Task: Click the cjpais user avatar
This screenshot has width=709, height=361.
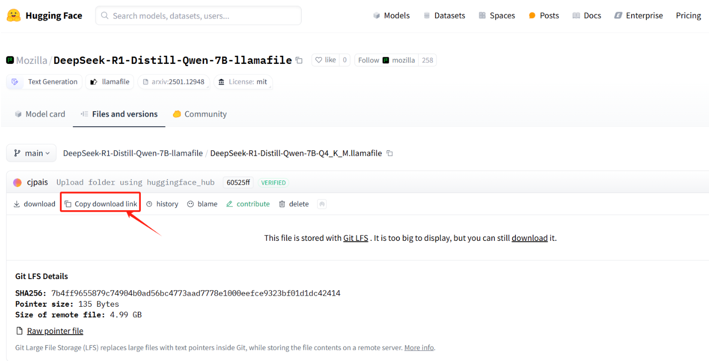Action: [x=18, y=183]
